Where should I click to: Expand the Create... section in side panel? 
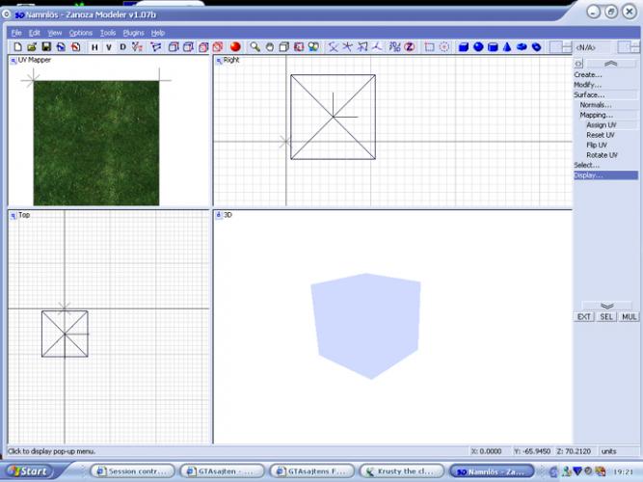[x=588, y=74]
